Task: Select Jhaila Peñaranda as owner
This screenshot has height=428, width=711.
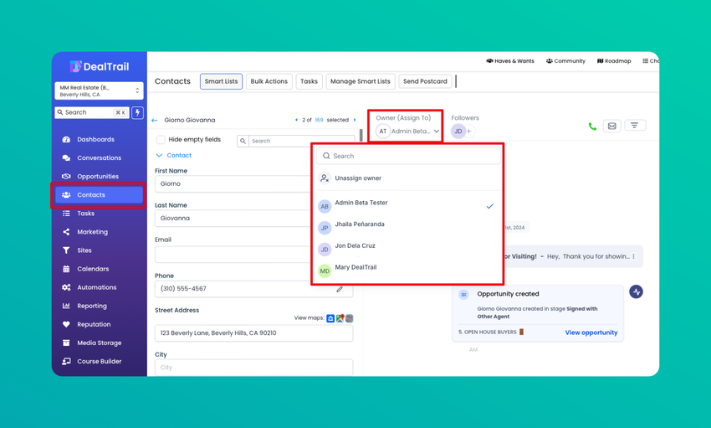Action: [x=409, y=227]
